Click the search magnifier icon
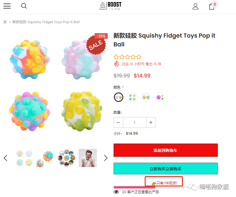Screen dimensions: 236x197 point(24,6)
